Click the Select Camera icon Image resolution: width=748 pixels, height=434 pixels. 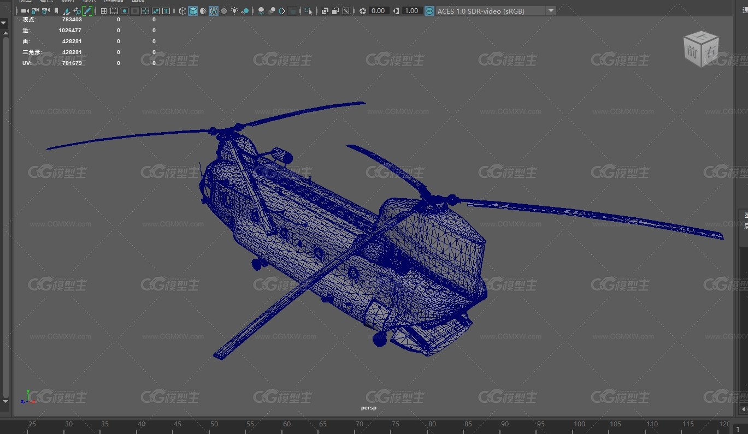[x=25, y=11]
